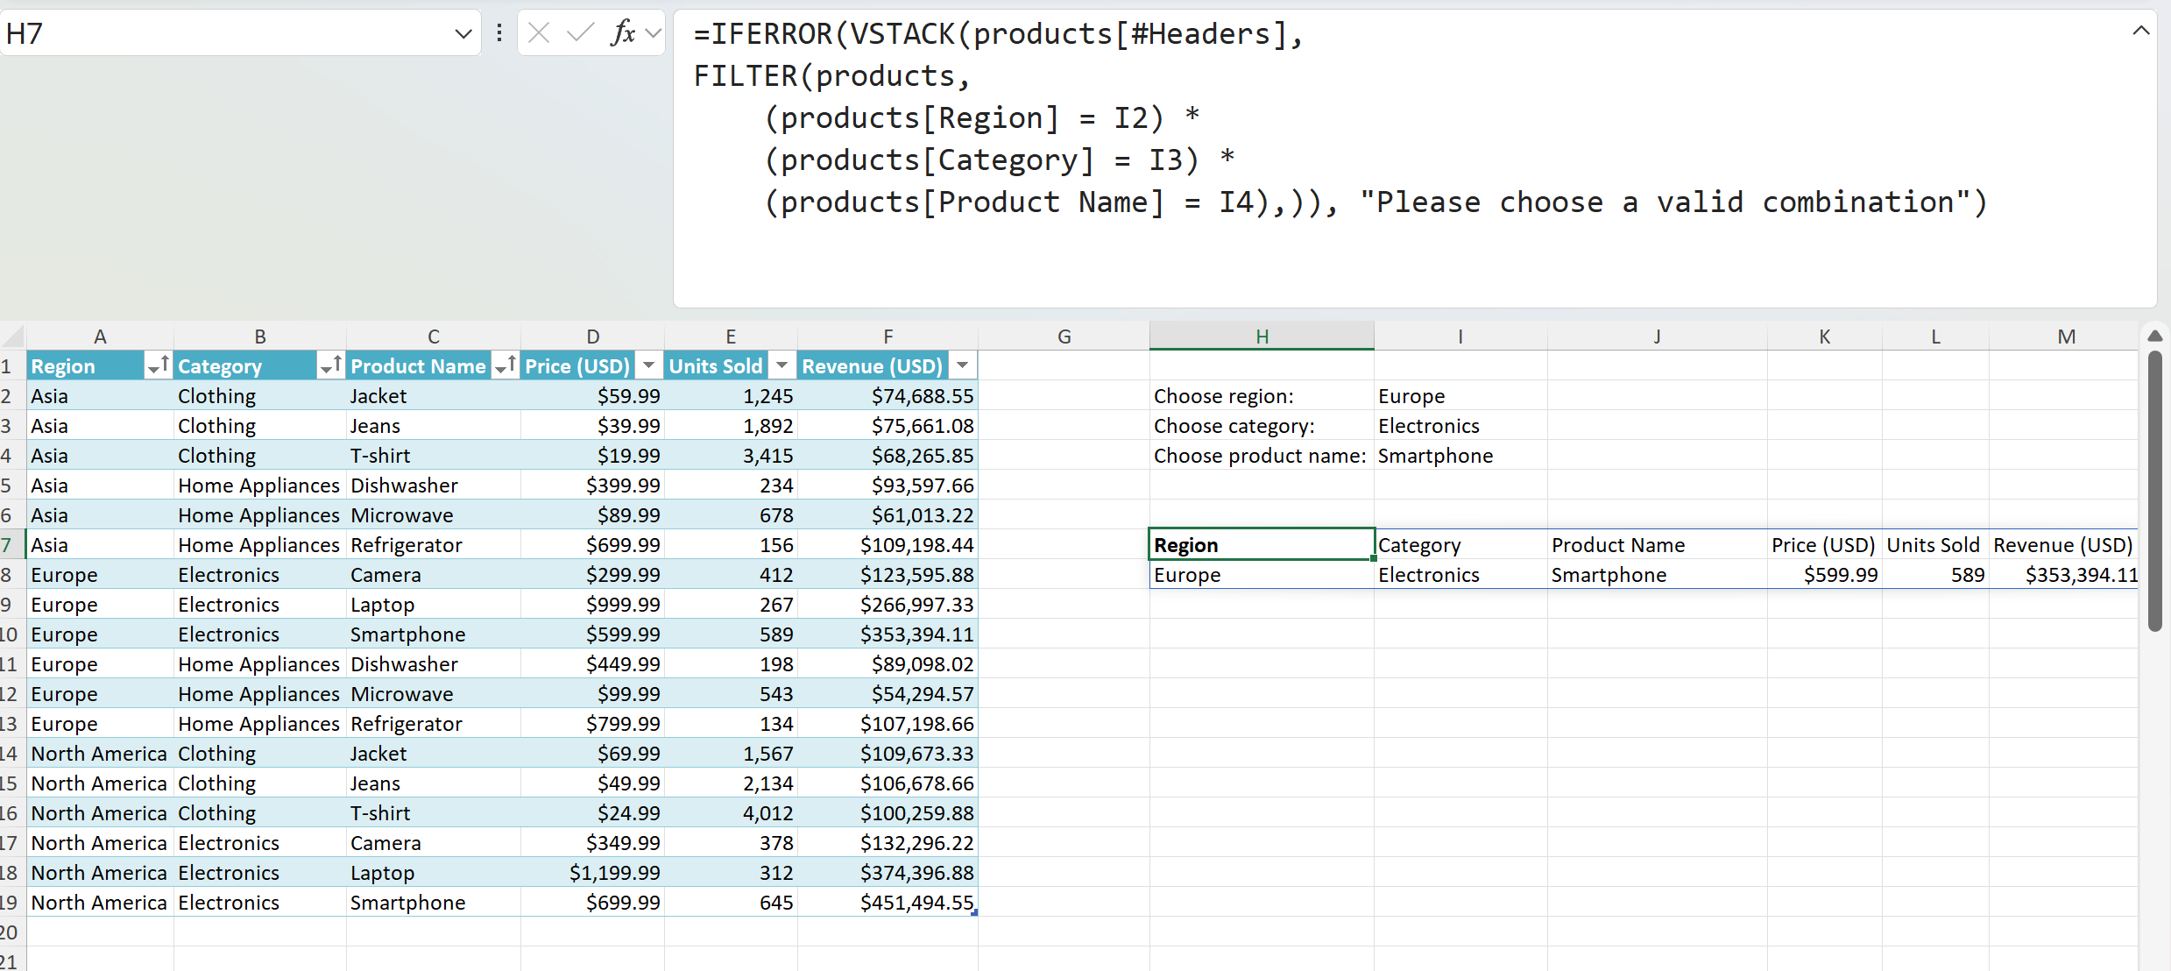Click the Europe region input cell I2
The image size is (2171, 971).
[1460, 396]
